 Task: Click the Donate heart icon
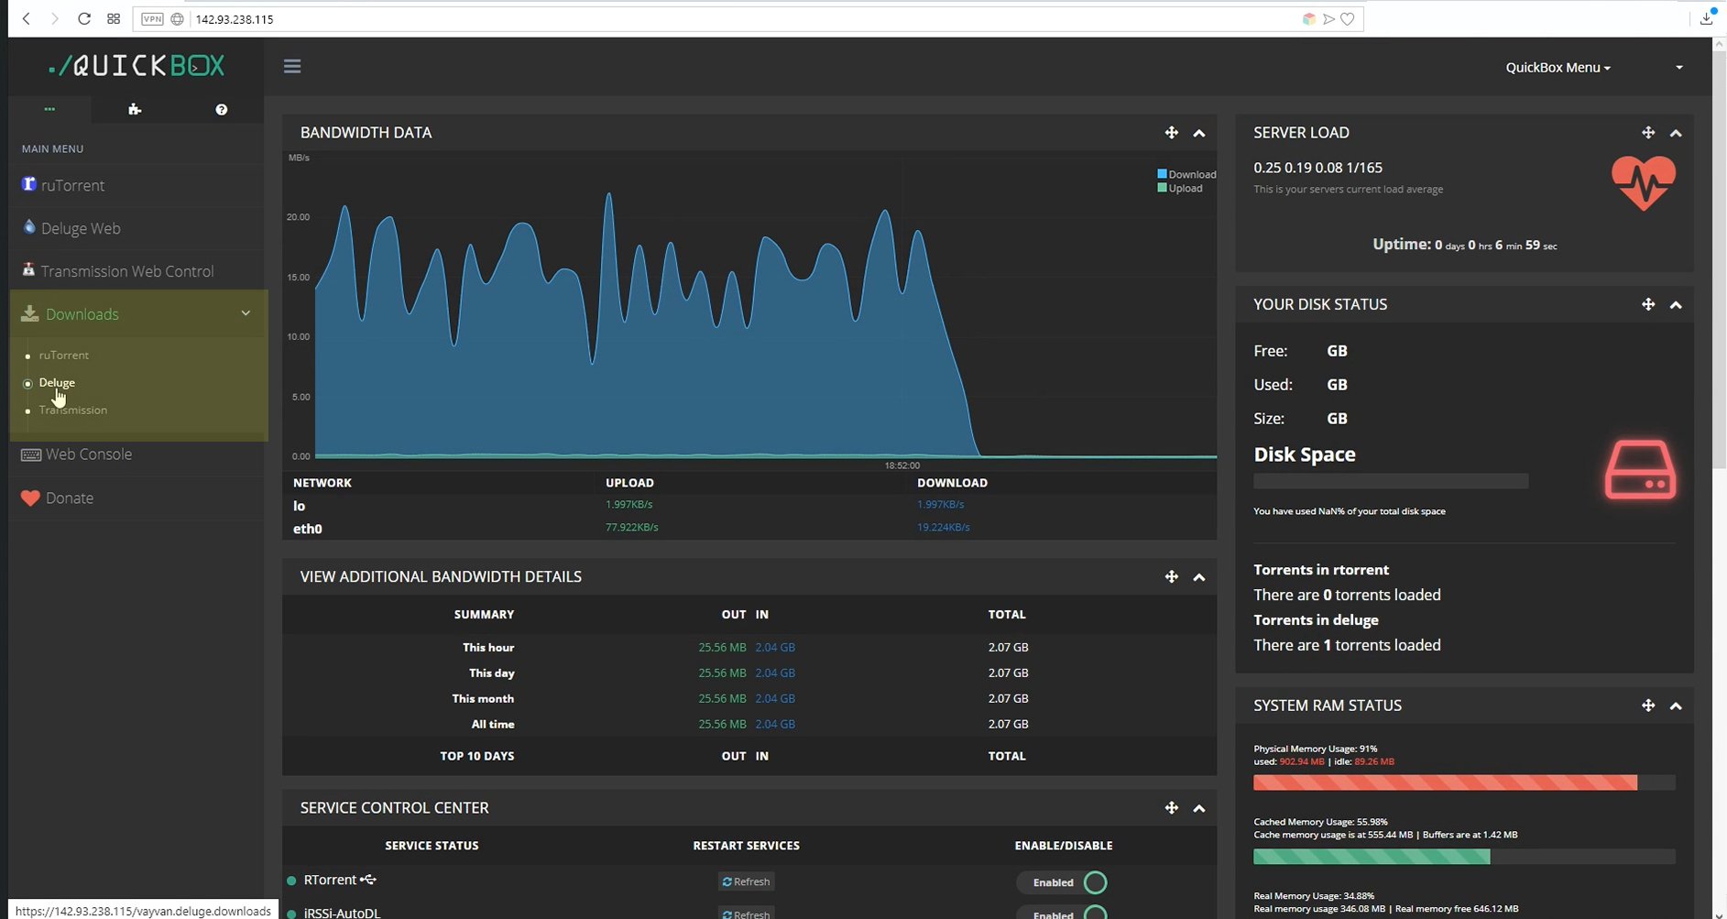tap(30, 498)
